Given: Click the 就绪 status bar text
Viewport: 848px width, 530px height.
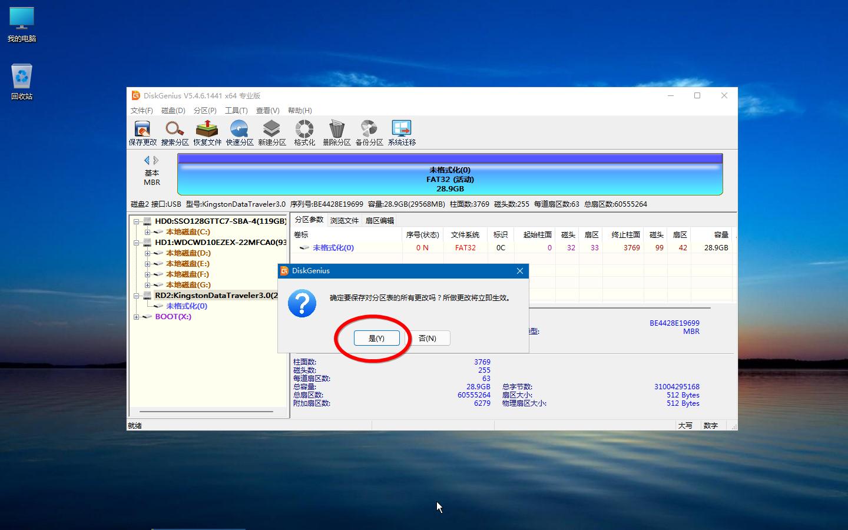Looking at the screenshot, I should [x=135, y=426].
